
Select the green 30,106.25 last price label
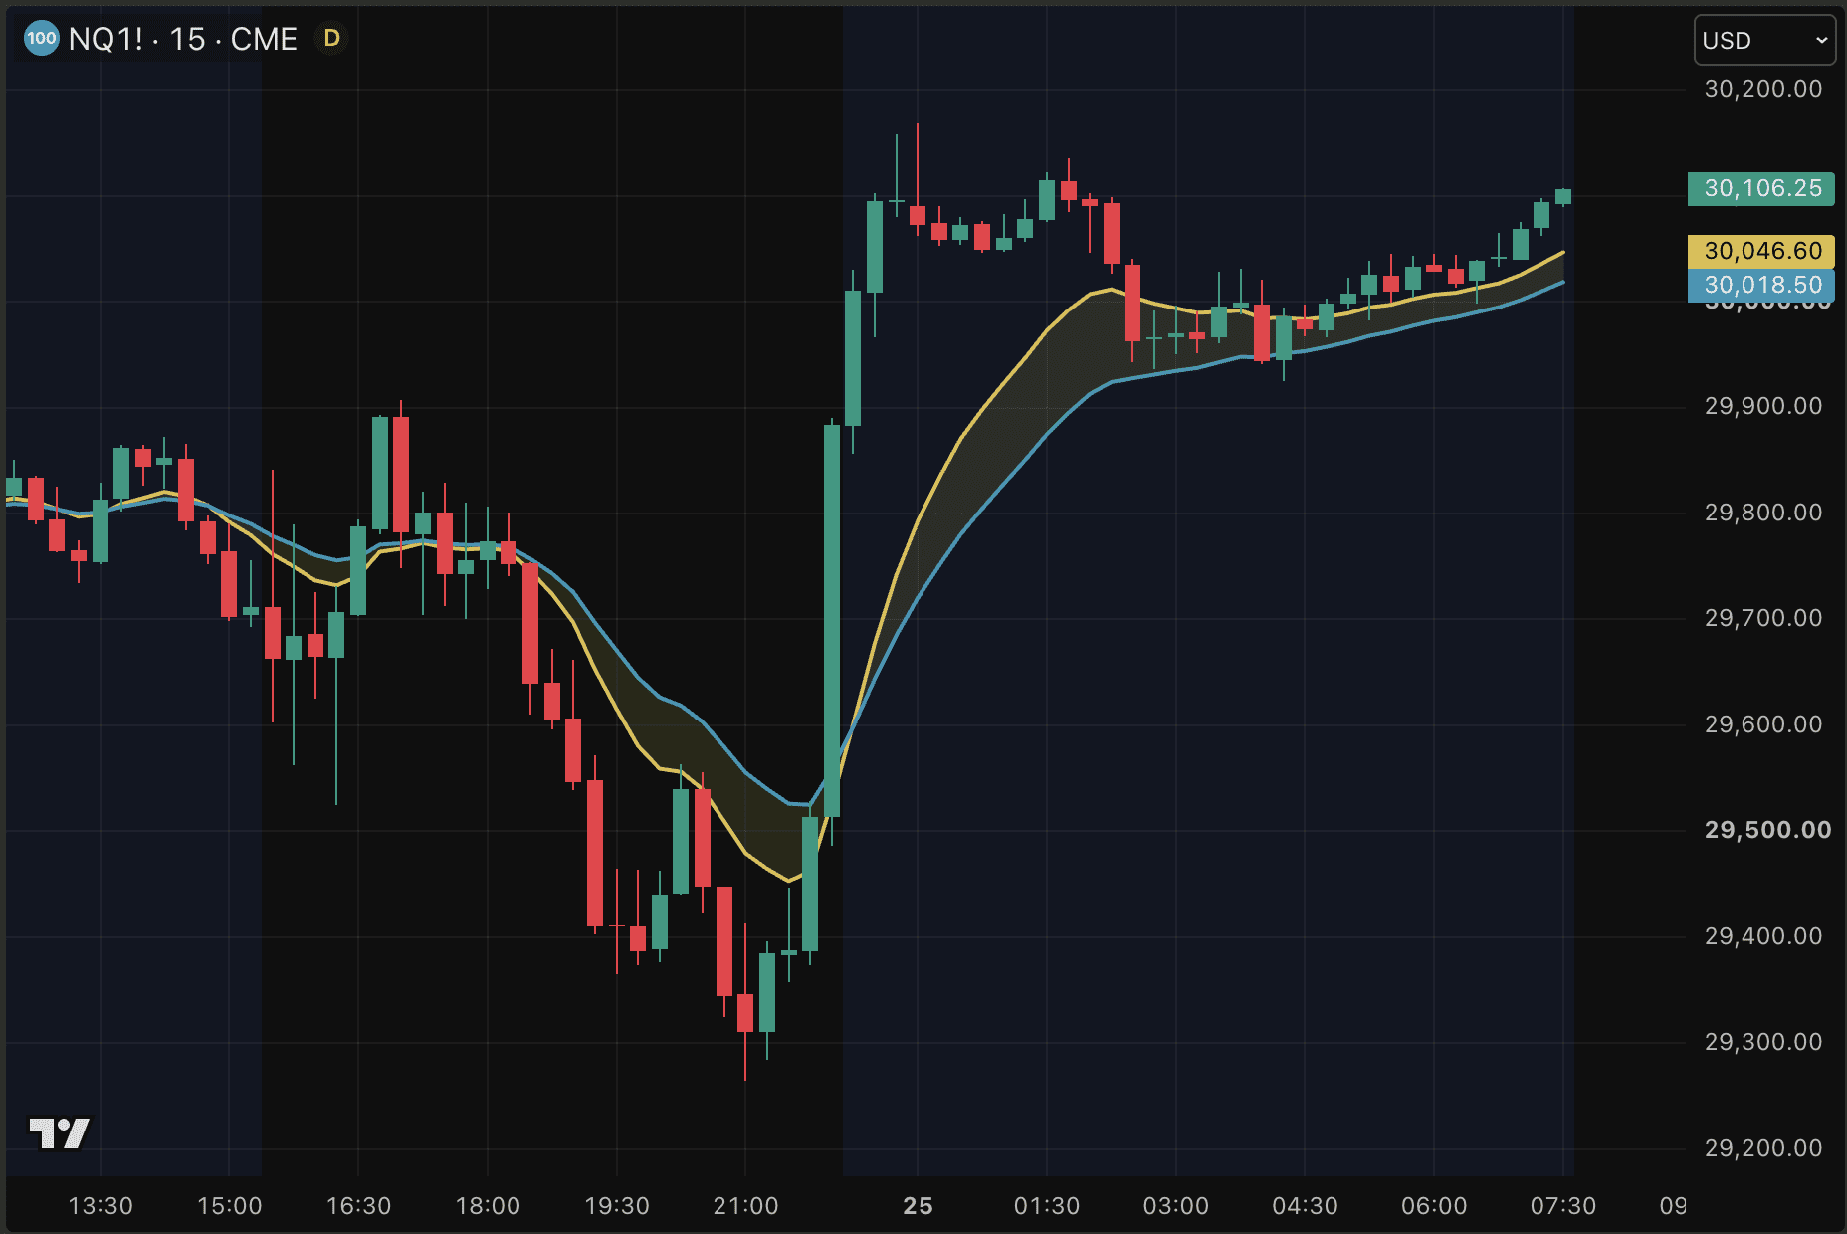1761,188
